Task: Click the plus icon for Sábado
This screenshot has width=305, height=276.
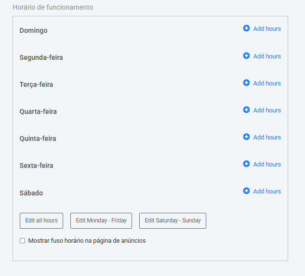Action: tap(246, 191)
